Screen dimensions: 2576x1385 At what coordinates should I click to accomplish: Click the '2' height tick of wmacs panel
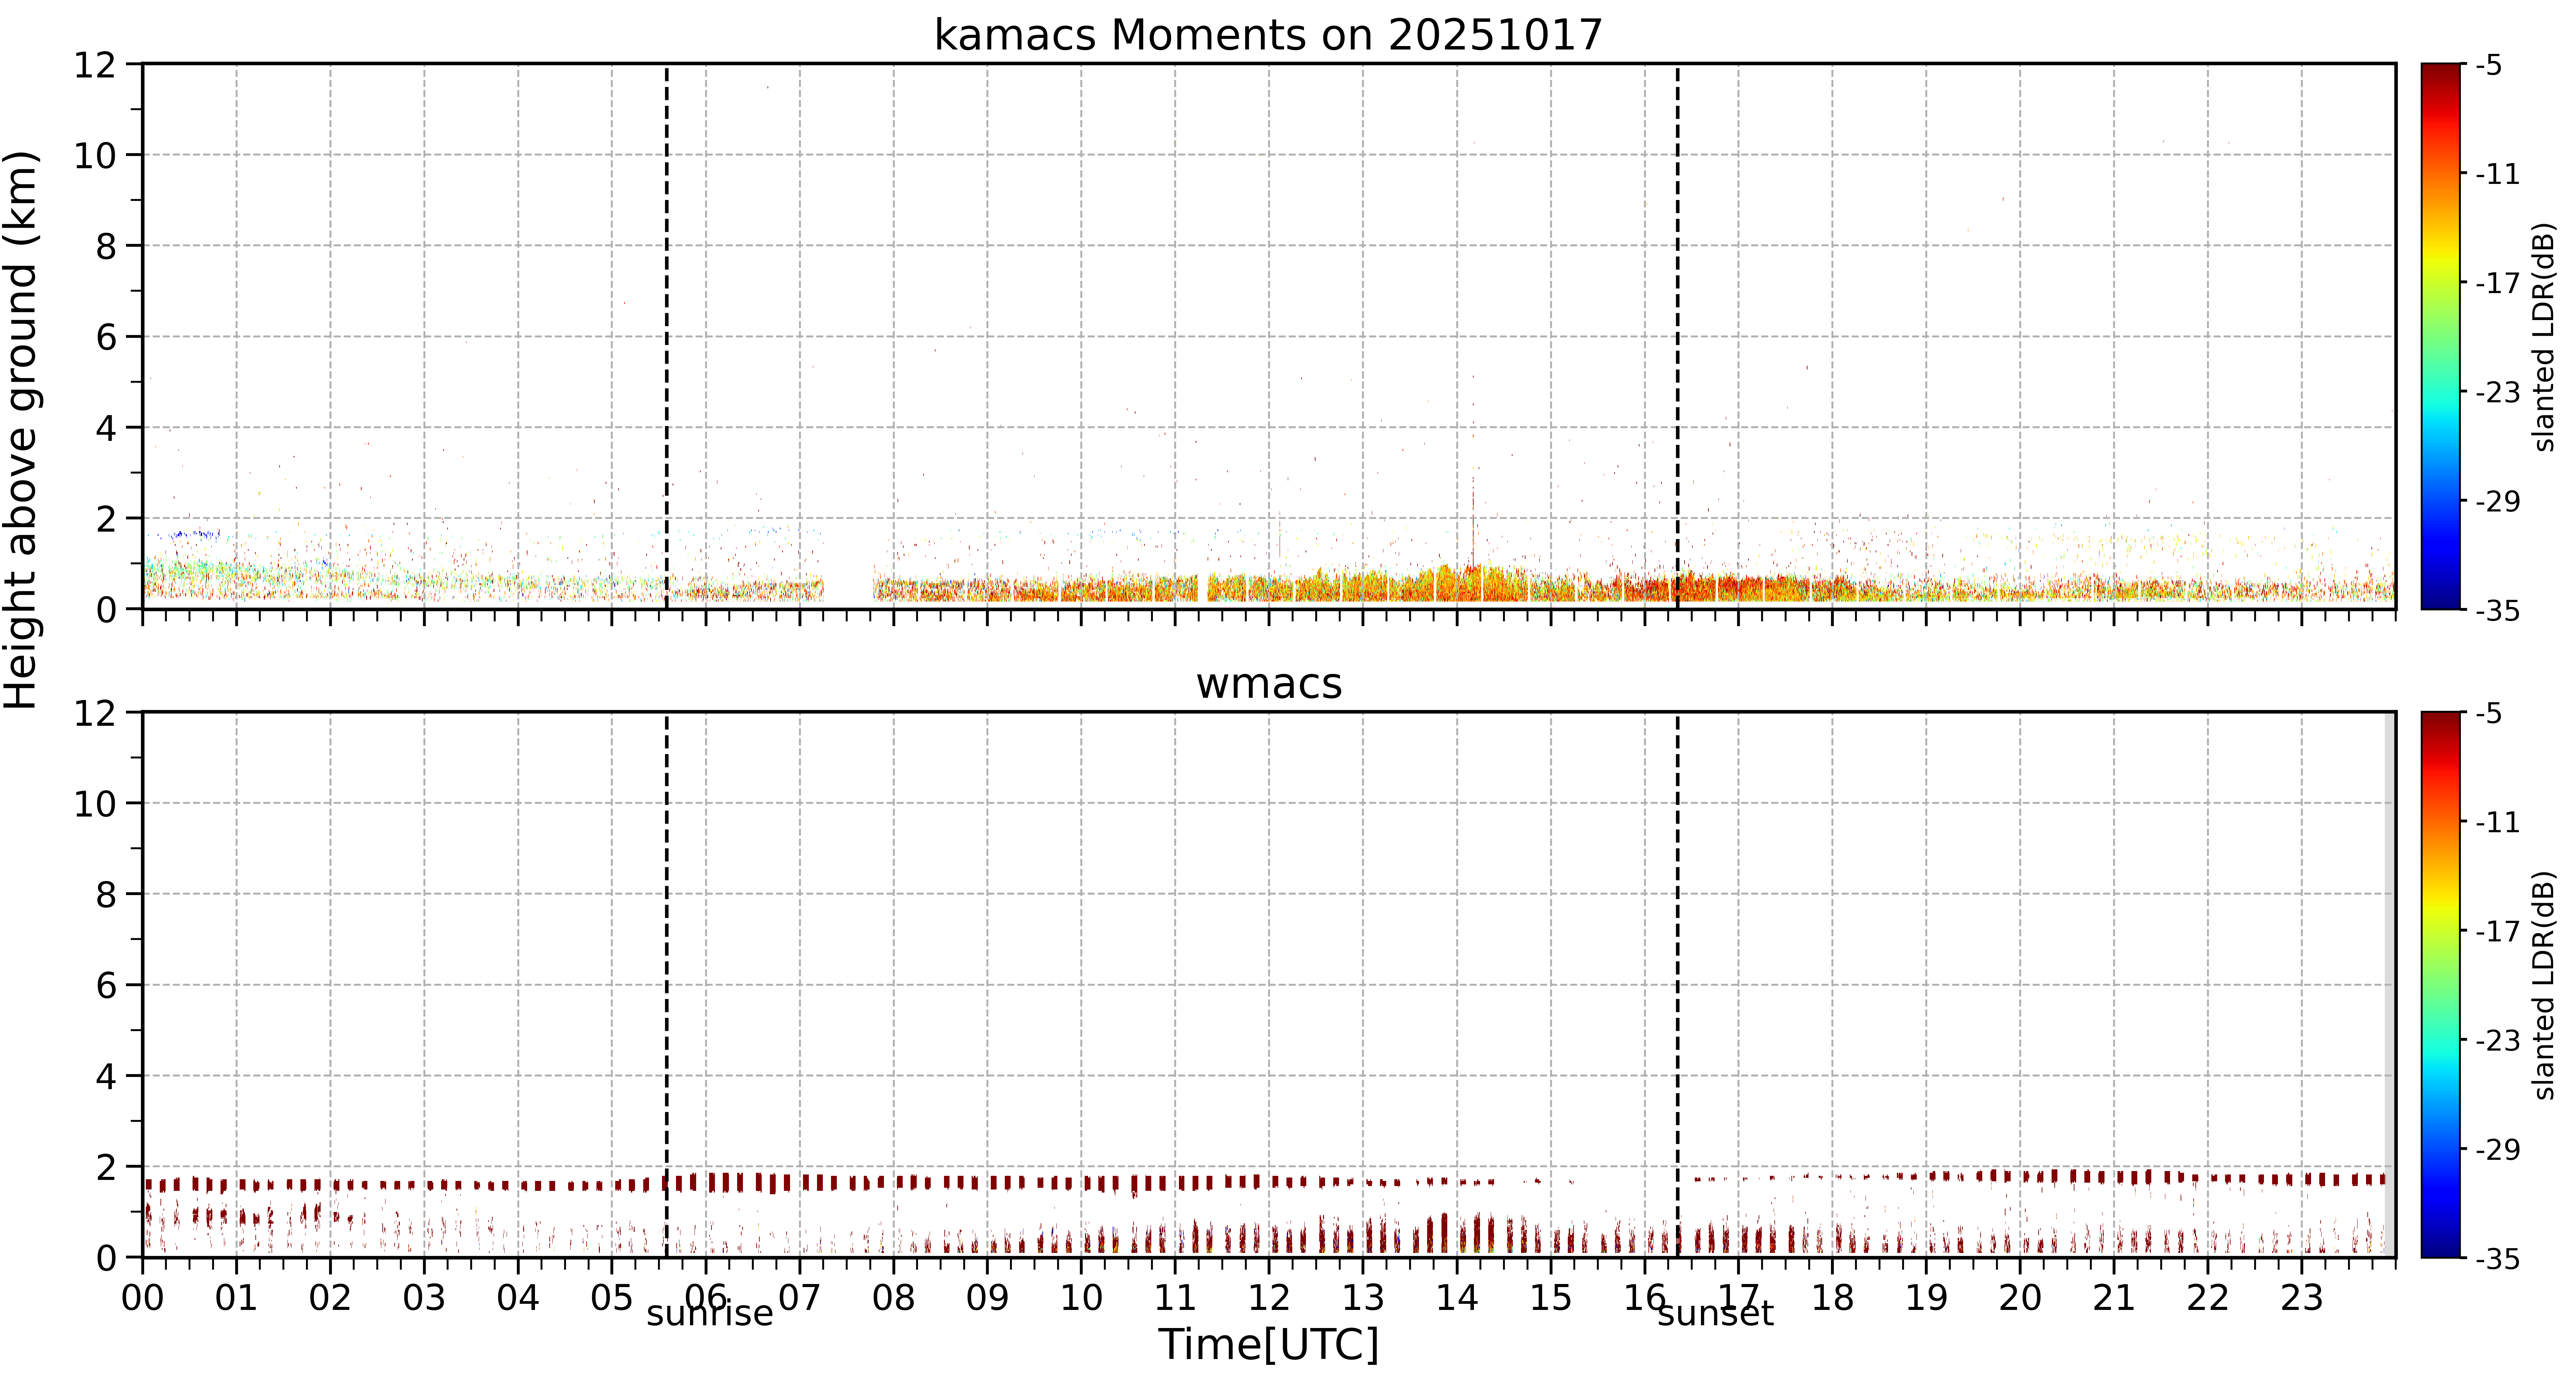(x=106, y=1167)
